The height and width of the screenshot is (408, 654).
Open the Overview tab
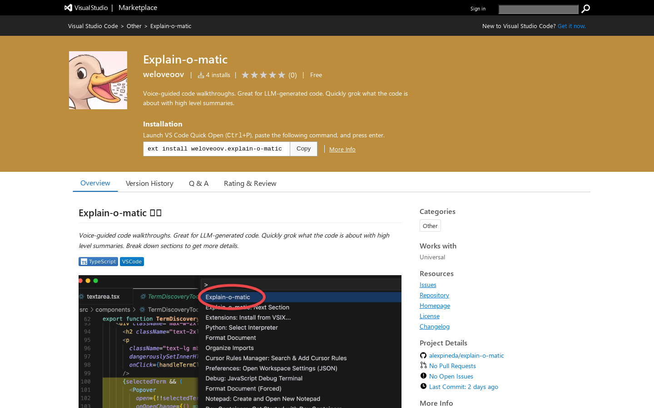[95, 183]
